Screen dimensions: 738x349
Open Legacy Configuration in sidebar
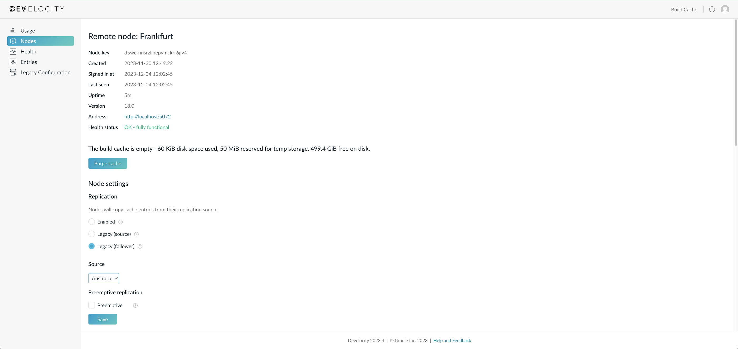click(45, 72)
